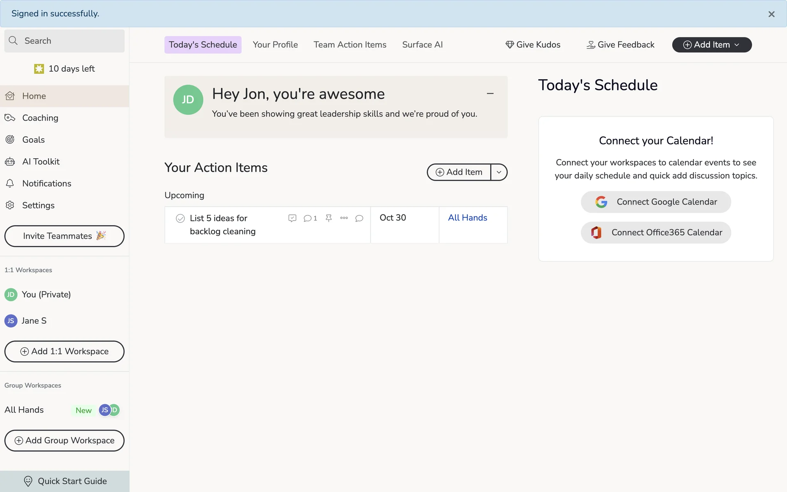
Task: Expand the dropdown arrow beside Your Action Items Add Item
Action: tap(499, 172)
